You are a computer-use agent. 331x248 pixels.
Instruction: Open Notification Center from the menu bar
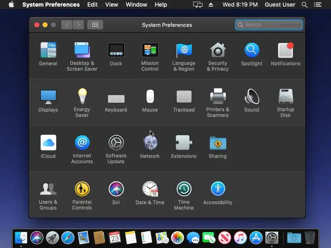click(318, 5)
